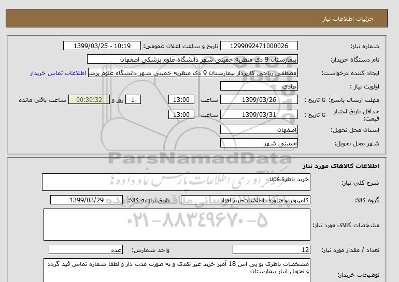Click the مهلت ارسال پاسخ label

click(354, 100)
